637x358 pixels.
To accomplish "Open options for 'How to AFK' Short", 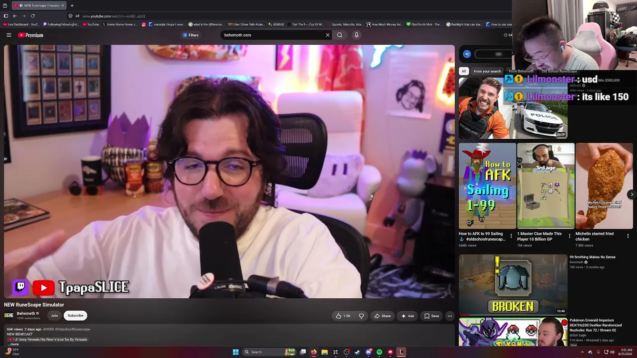I will [x=511, y=236].
